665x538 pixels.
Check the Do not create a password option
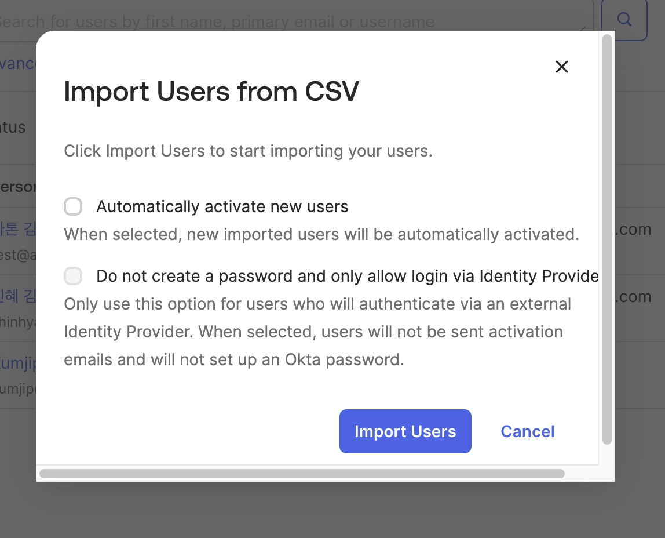pos(73,276)
